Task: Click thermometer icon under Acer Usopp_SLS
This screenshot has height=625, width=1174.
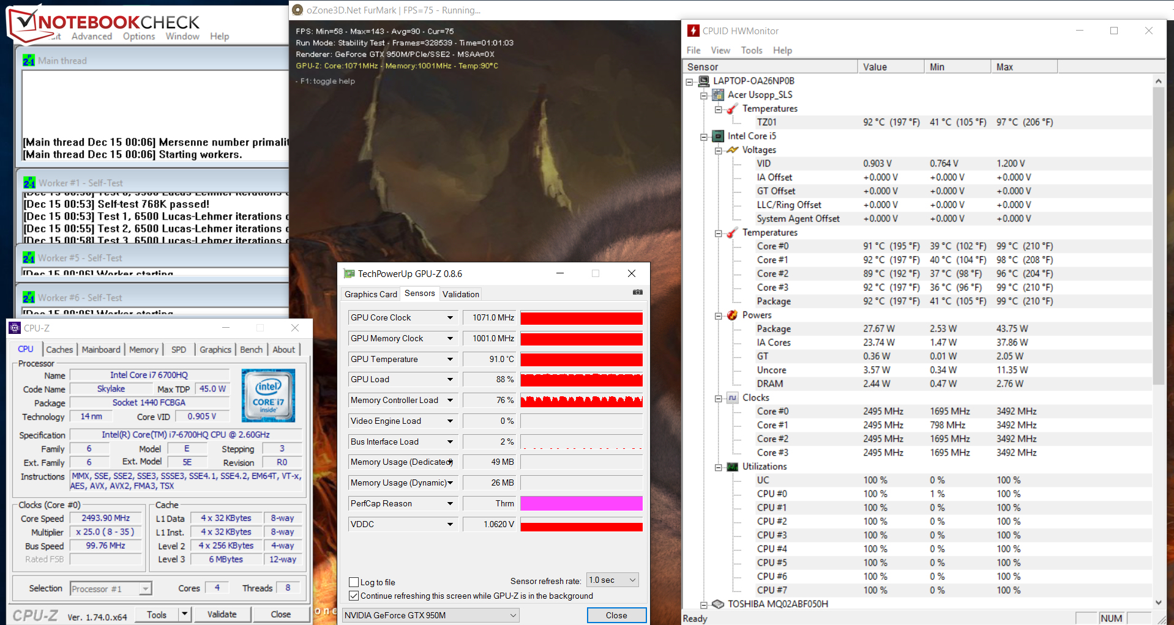Action: tap(732, 109)
